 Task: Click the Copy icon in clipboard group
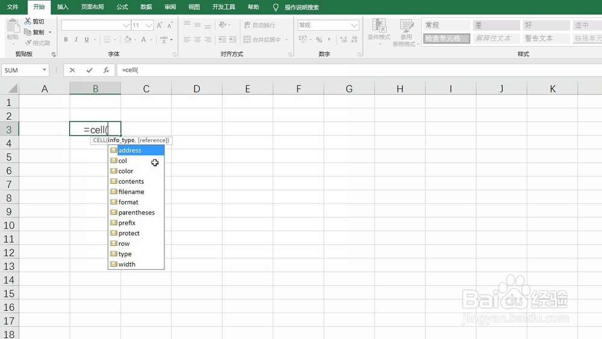click(x=28, y=32)
